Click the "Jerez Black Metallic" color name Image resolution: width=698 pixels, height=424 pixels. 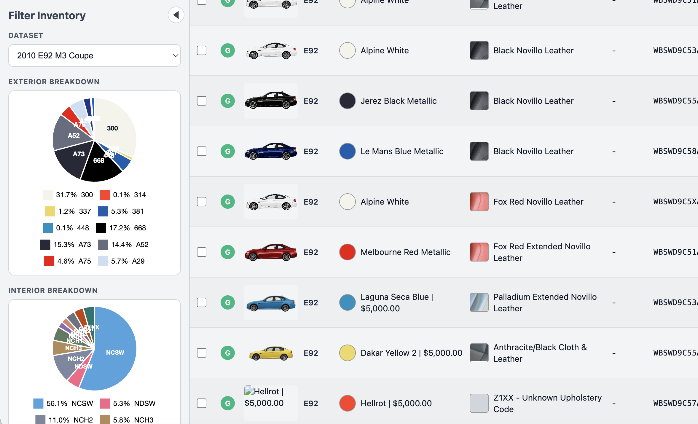399,101
